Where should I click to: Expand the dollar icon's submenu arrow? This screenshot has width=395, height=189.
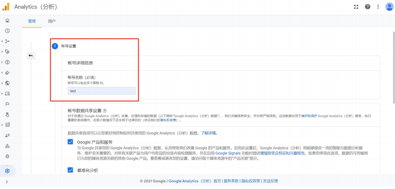pyautogui.click(x=2, y=62)
